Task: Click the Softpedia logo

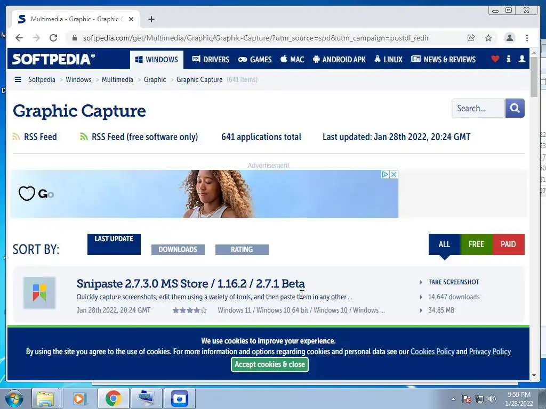Action: (53, 59)
